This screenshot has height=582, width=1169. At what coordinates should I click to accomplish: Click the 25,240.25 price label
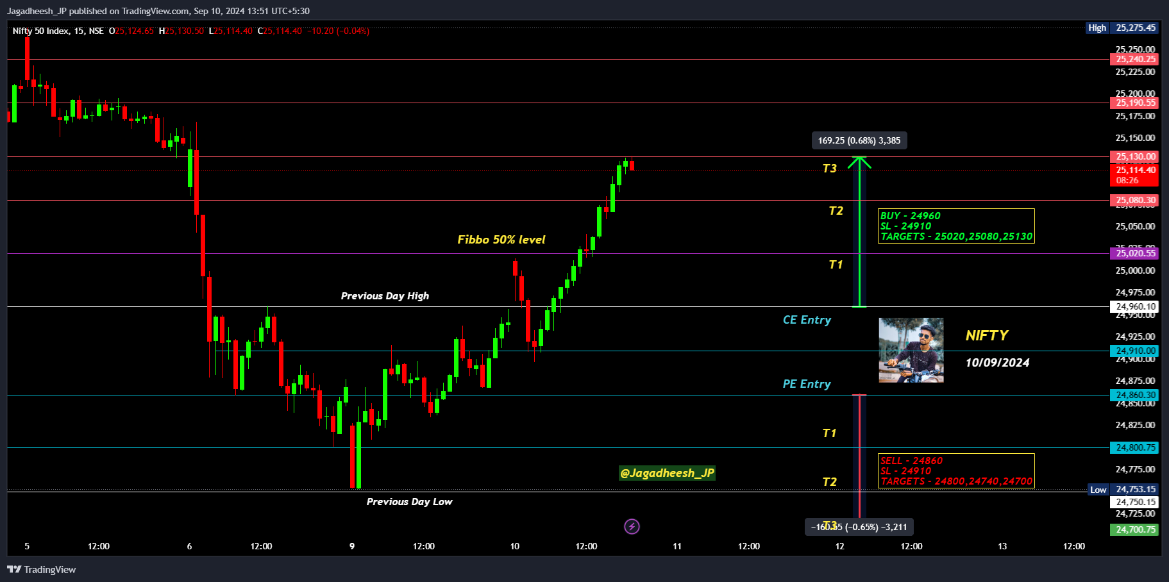(x=1134, y=59)
